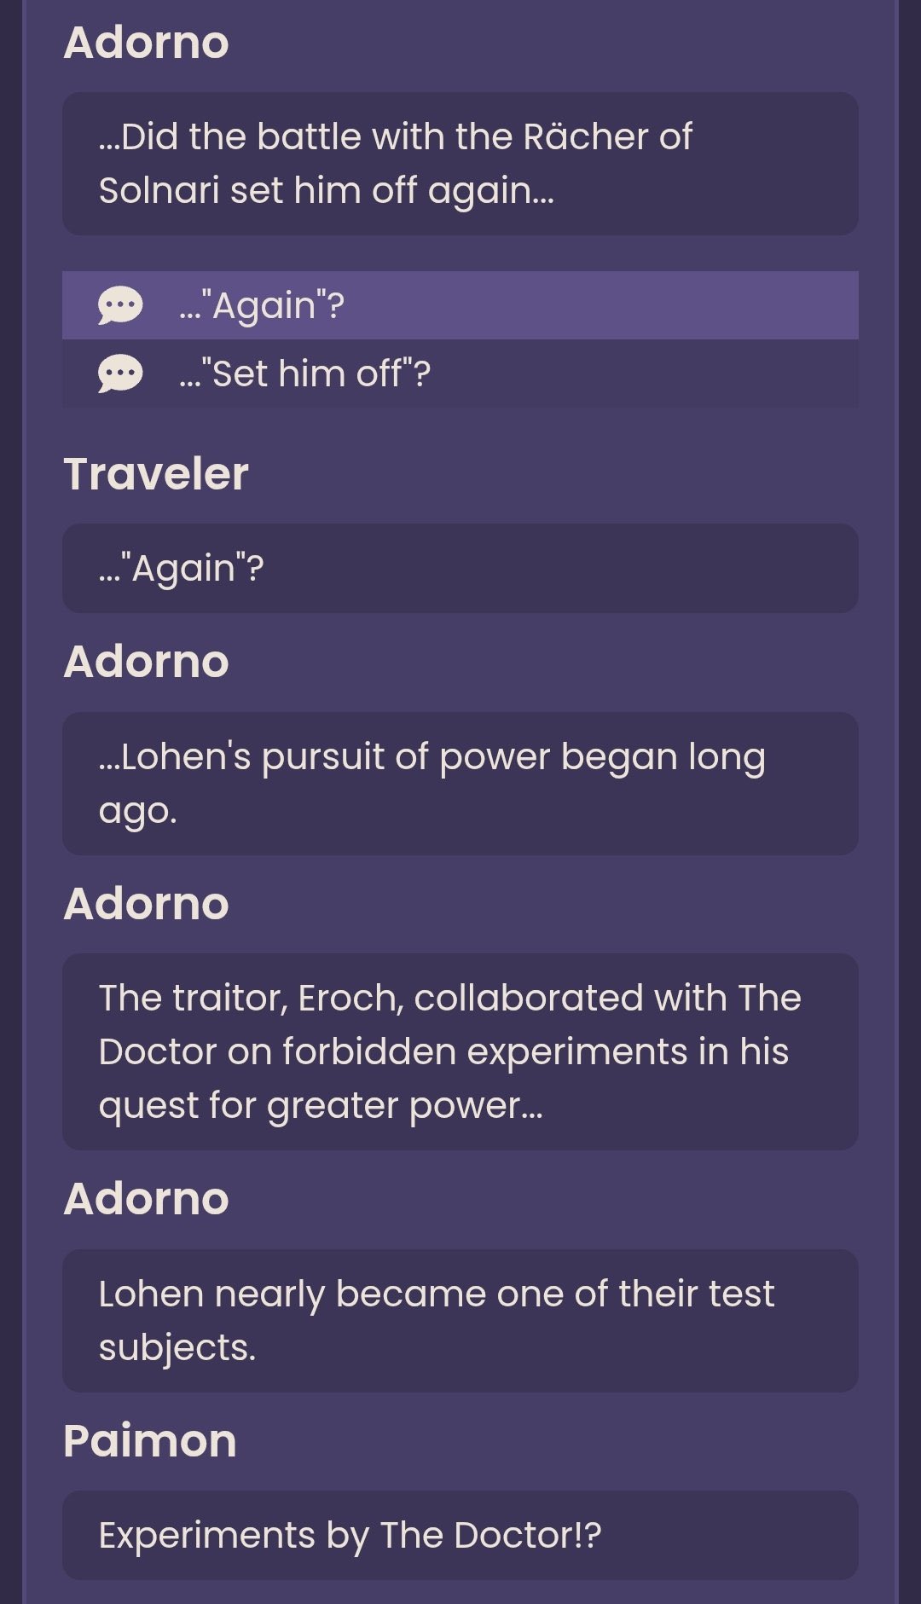Viewport: 921px width, 1604px height.
Task: Click the speech bubble icon beside "Set him off"?
Action: [x=120, y=373]
